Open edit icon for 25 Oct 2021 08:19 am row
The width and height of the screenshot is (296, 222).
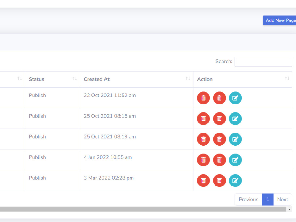[235, 139]
